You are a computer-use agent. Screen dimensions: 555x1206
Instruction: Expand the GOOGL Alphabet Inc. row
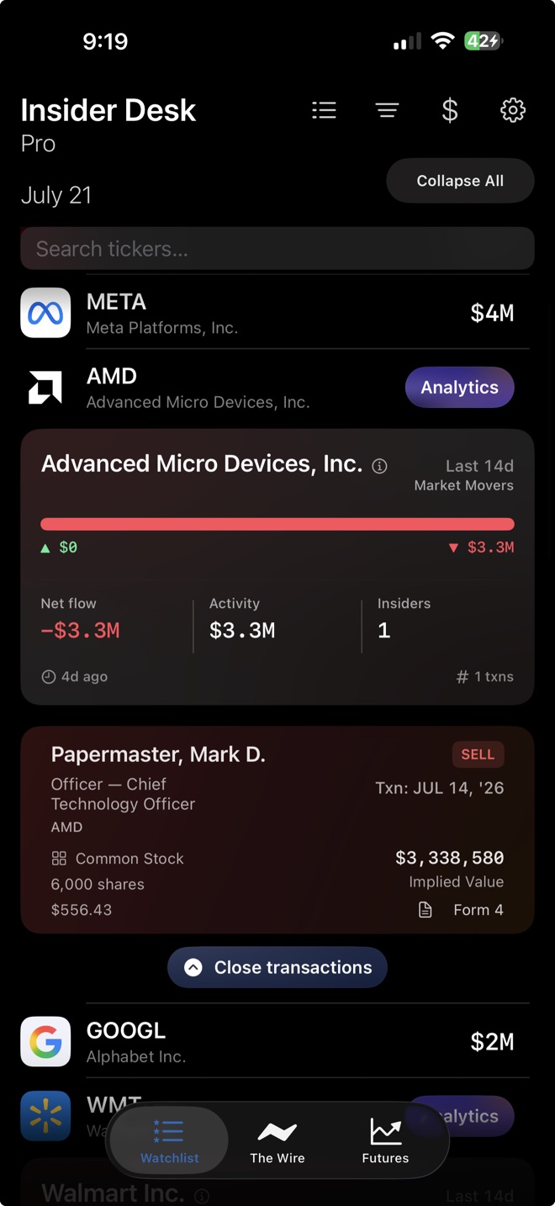click(277, 1041)
